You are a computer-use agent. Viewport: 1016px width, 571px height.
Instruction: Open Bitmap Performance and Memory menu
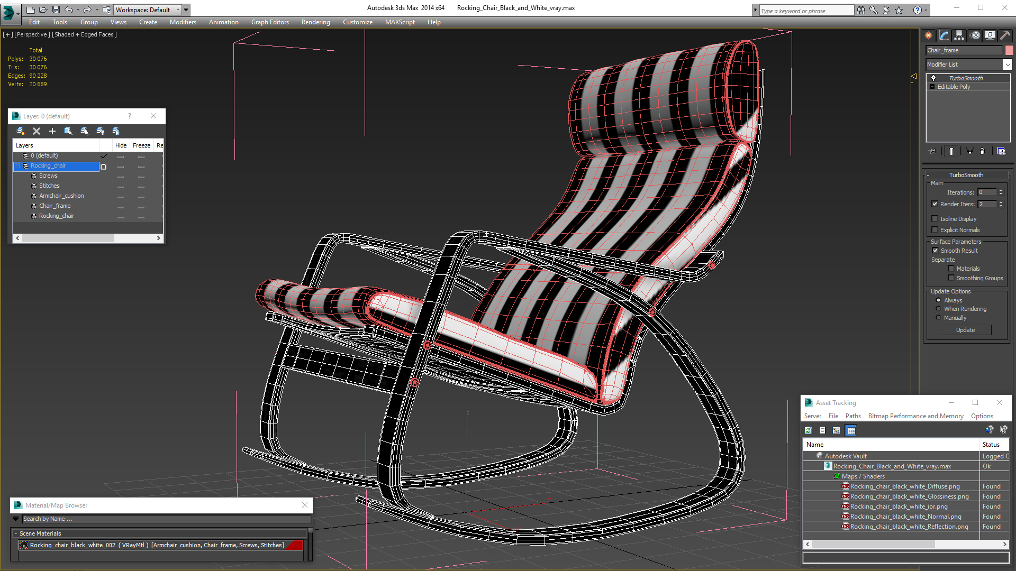pos(915,416)
